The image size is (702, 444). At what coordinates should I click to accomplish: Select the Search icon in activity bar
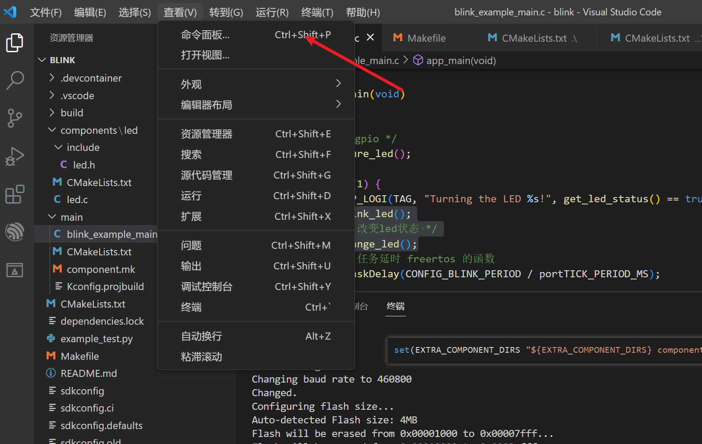(x=15, y=80)
